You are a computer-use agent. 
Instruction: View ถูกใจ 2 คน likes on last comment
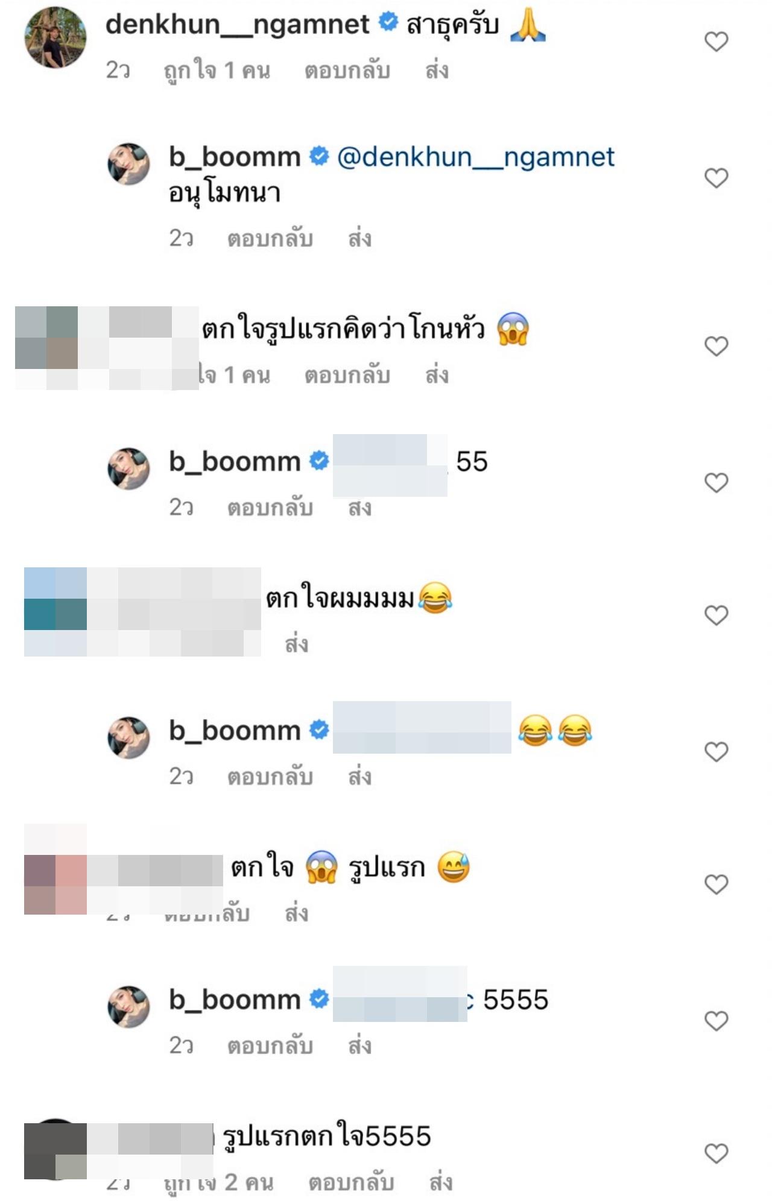(x=219, y=1183)
